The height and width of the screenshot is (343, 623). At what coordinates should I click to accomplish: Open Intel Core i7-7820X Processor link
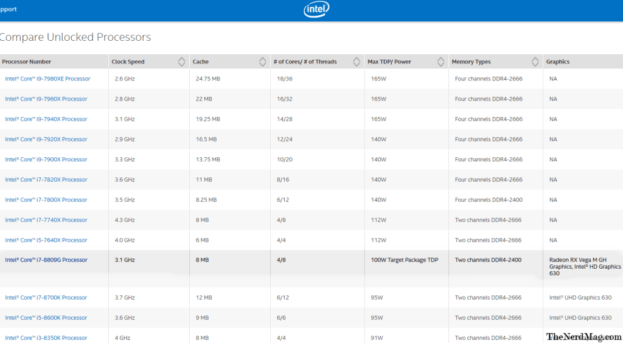46,179
